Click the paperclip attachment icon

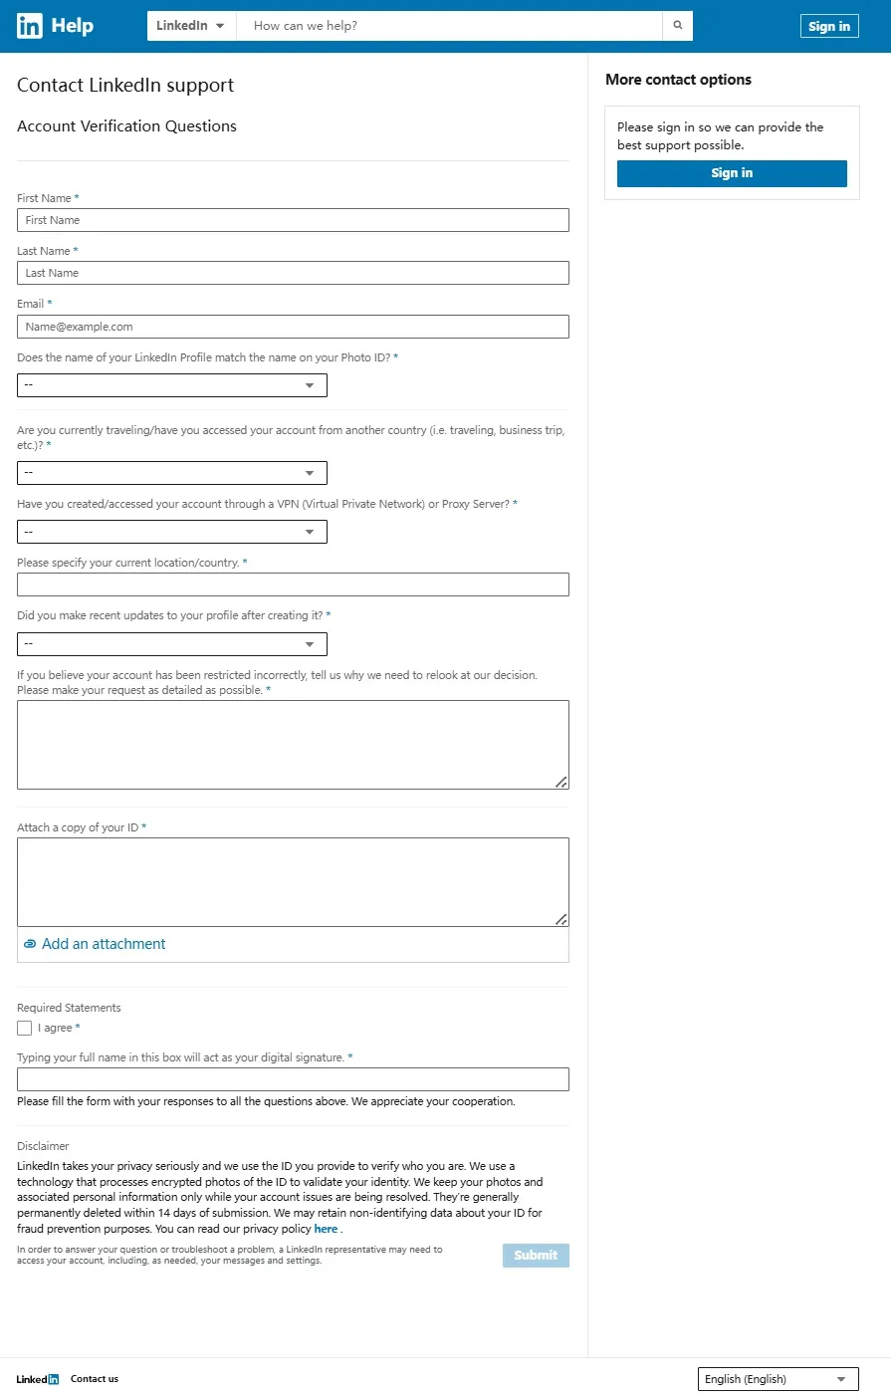point(30,944)
